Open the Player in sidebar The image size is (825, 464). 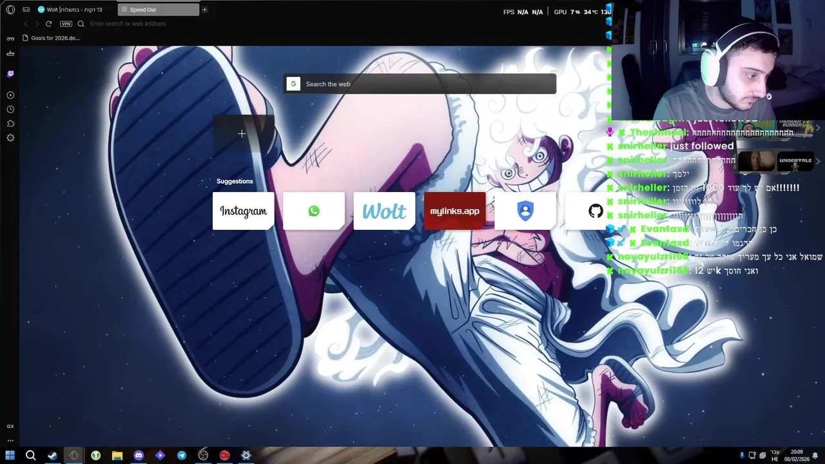tap(10, 95)
